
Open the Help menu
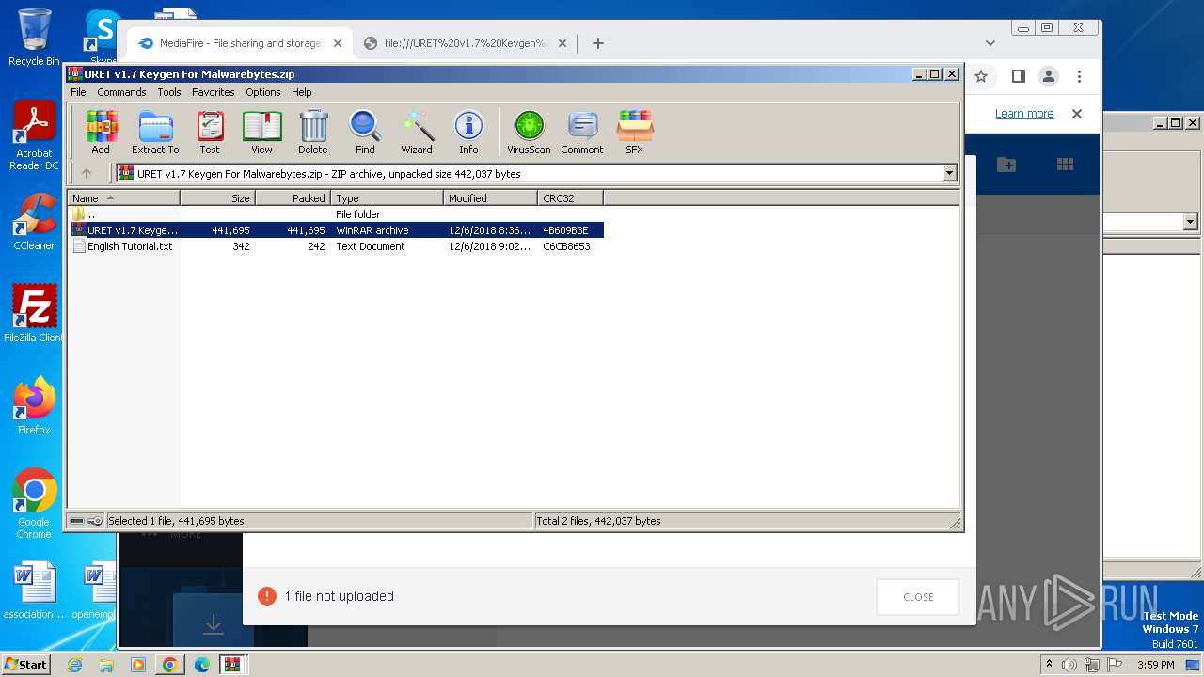(301, 92)
